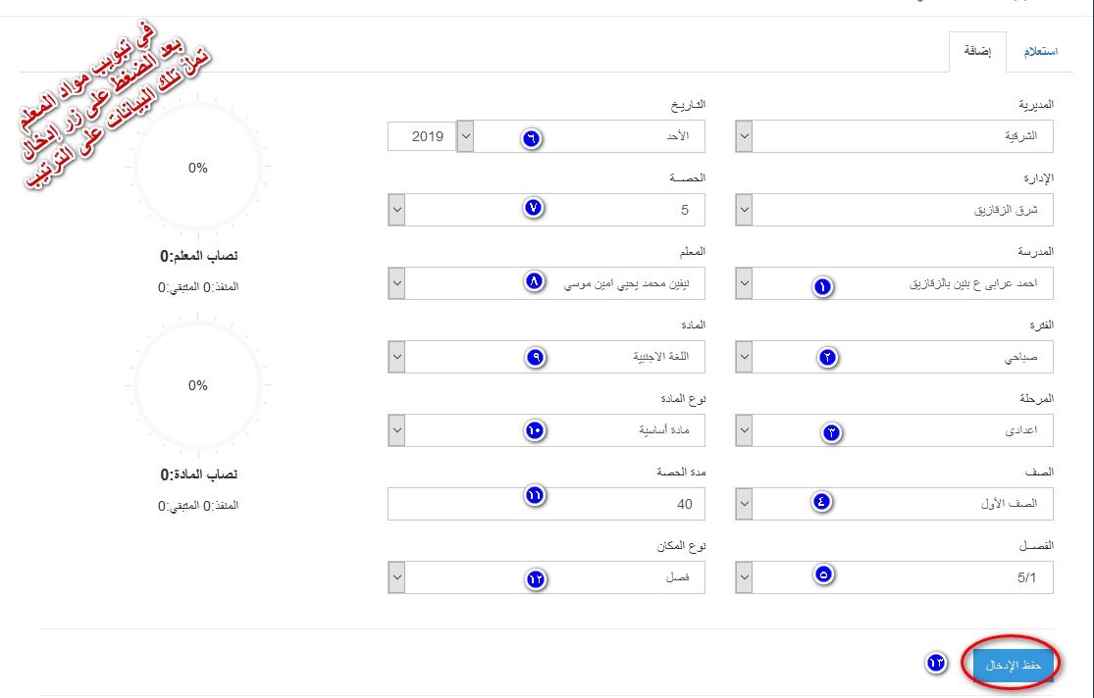Switch to the استعلام tab

1040,52
